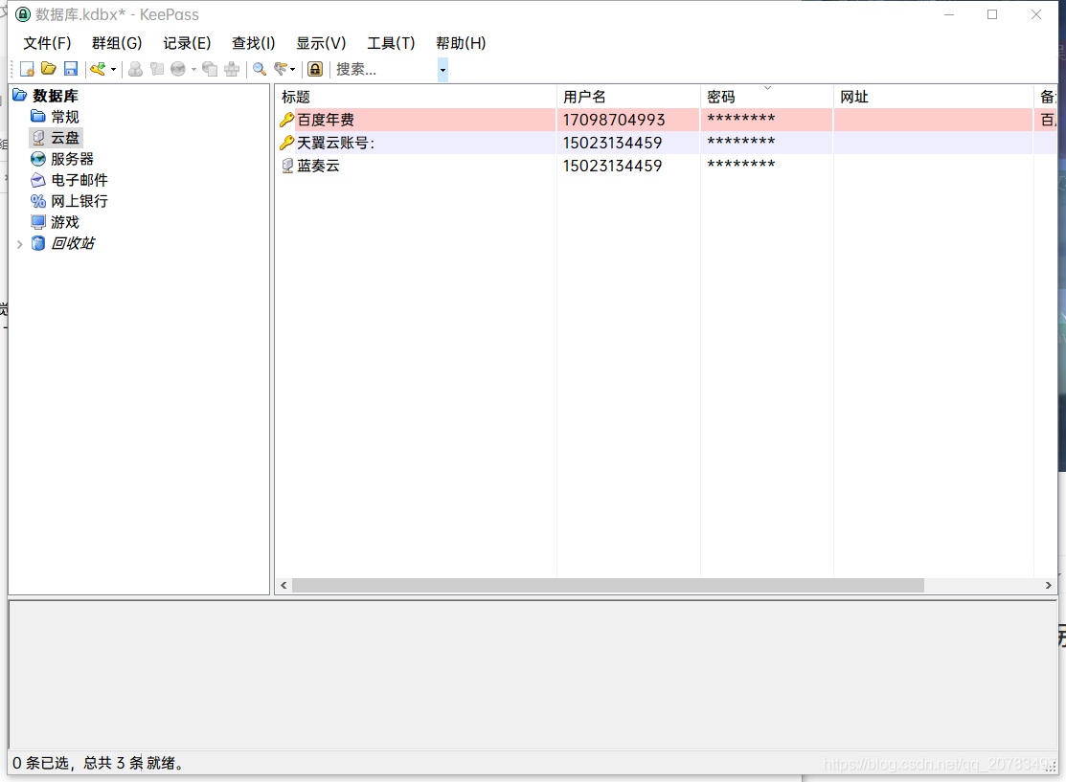1066x782 pixels.
Task: Click the Perform Auto-Type toolbar icon
Action: pos(232,69)
